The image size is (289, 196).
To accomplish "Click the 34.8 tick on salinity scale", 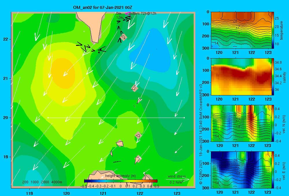I will [x=278, y=63].
